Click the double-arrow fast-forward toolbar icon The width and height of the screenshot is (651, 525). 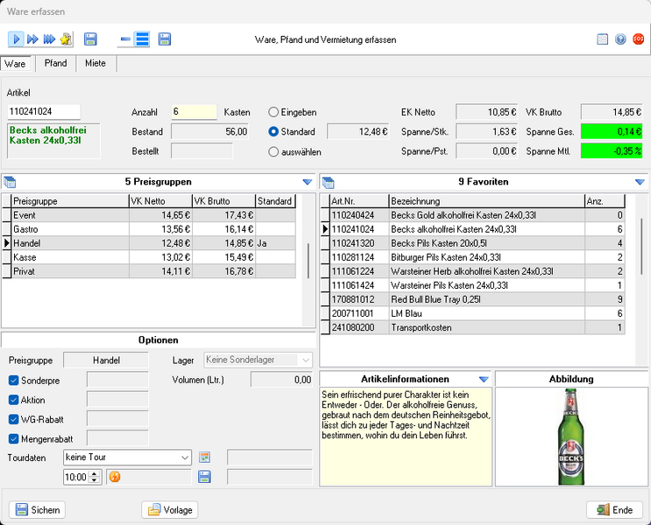point(32,39)
